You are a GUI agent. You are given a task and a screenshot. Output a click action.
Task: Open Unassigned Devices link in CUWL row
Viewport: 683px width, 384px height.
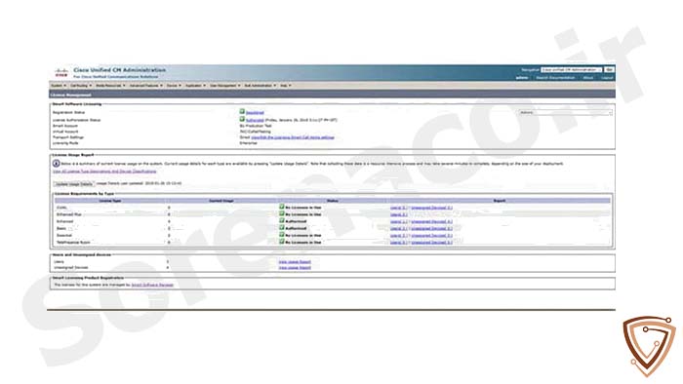pyautogui.click(x=431, y=208)
